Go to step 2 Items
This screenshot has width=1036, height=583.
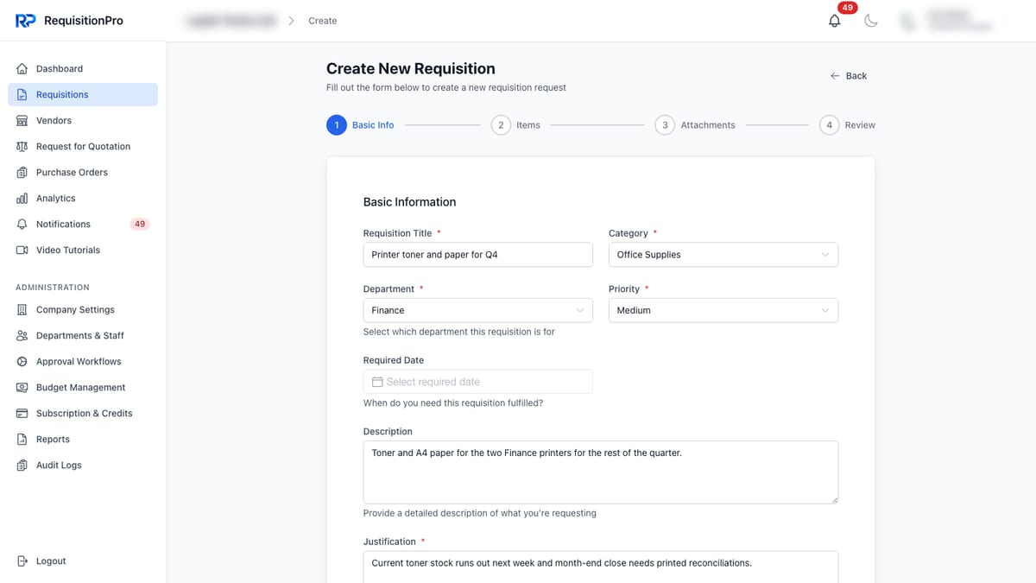(x=515, y=125)
